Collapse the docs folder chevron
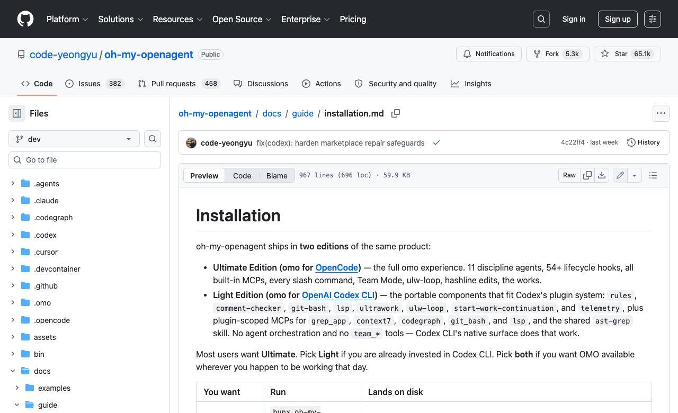 [x=13, y=371]
